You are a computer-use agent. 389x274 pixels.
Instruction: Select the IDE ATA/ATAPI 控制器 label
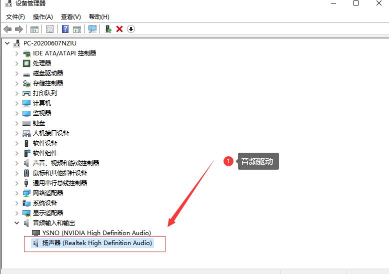(x=64, y=53)
